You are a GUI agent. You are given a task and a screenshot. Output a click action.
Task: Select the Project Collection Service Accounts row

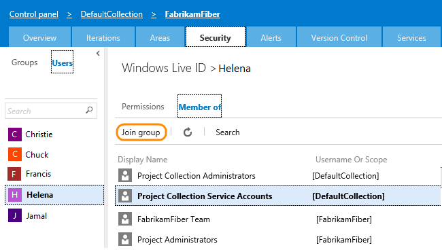[277, 196]
